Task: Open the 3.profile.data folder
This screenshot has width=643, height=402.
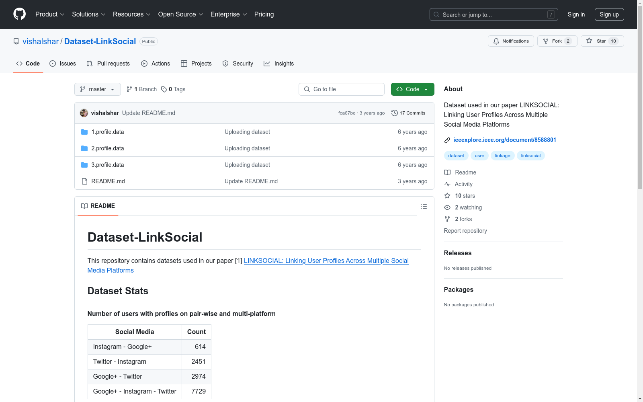Action: (108, 165)
